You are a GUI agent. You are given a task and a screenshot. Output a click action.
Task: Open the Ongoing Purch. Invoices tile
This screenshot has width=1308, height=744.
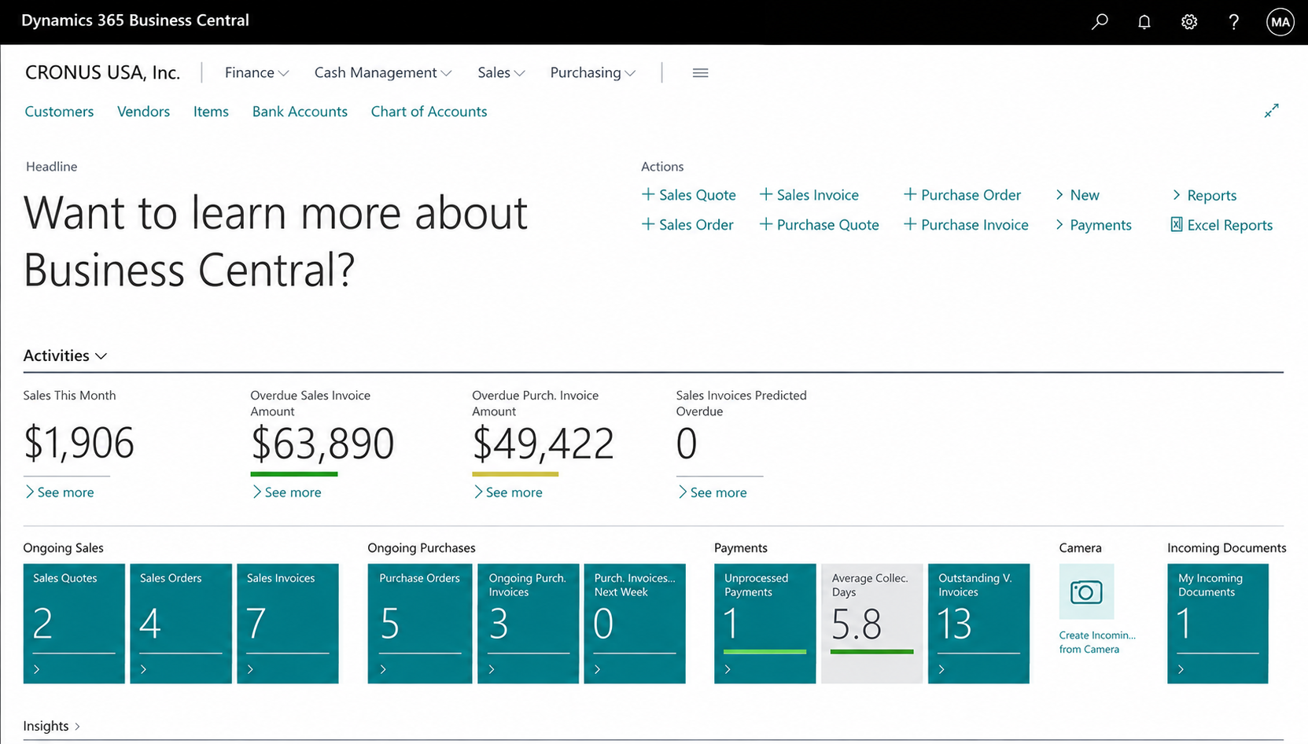pyautogui.click(x=529, y=623)
